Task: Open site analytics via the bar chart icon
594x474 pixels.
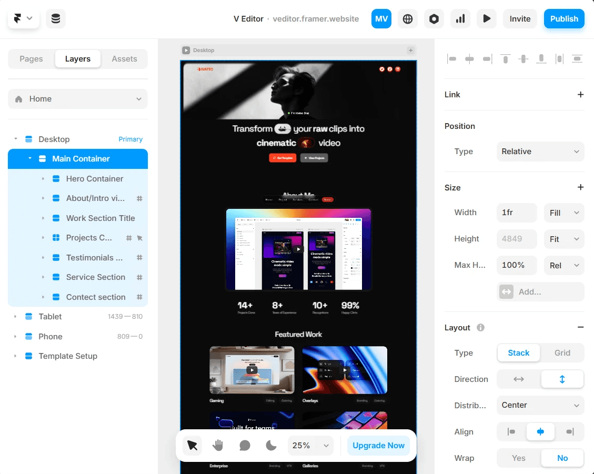Action: pyautogui.click(x=460, y=18)
